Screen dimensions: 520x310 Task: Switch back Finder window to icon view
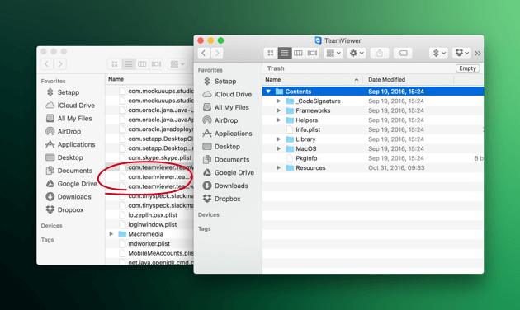pyautogui.click(x=115, y=64)
